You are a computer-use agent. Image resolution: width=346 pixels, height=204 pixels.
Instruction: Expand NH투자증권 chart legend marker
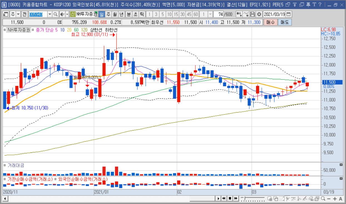(5, 30)
